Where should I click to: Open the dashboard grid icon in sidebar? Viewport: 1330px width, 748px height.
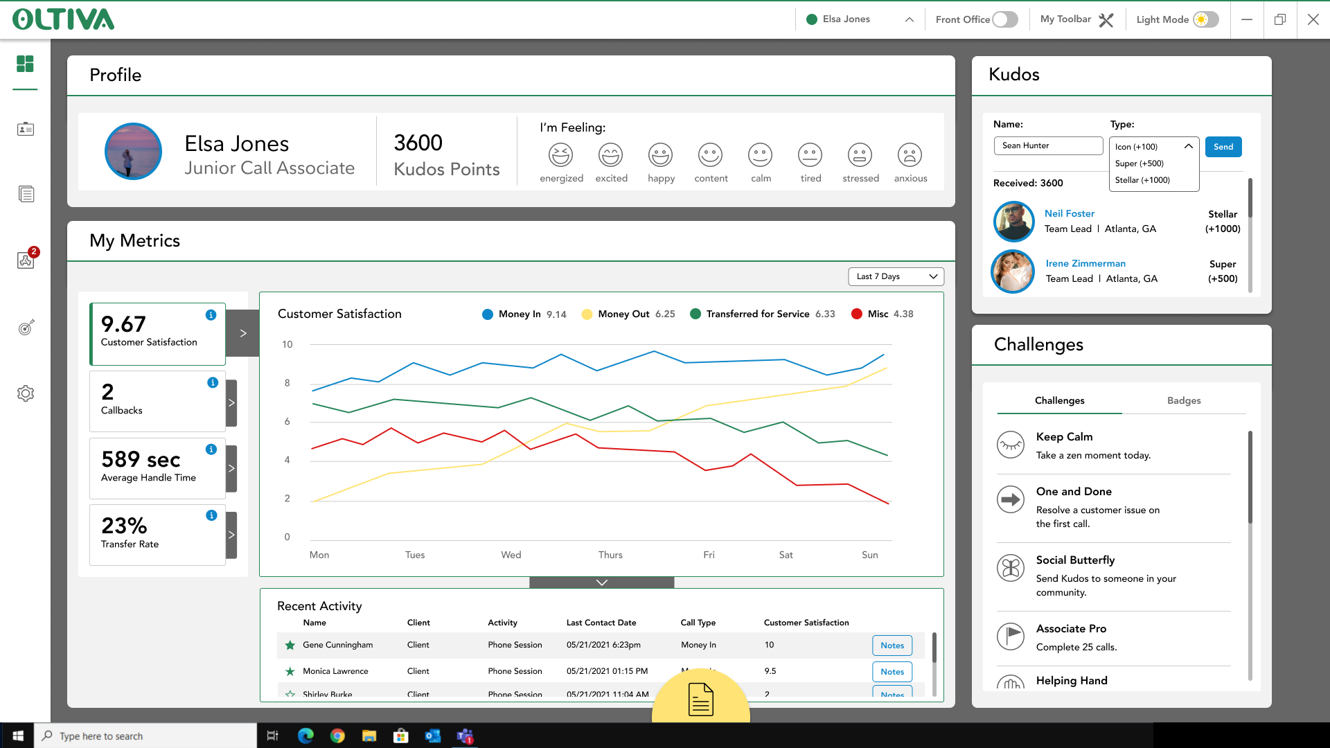tap(25, 64)
